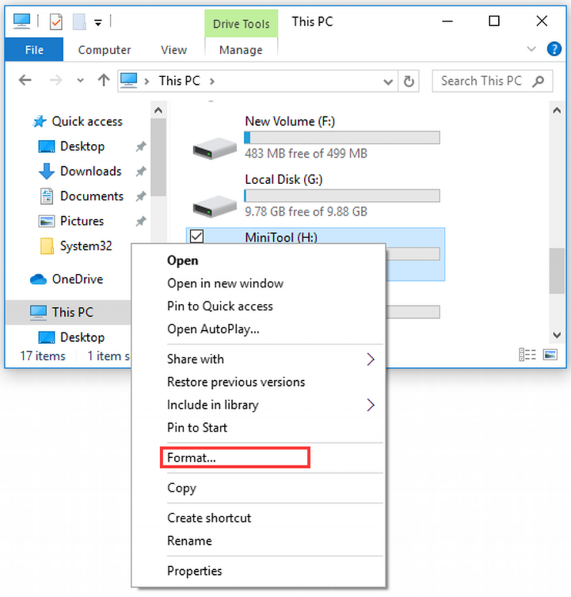
Task: Go forward with the Forward arrow
Action: click(56, 81)
